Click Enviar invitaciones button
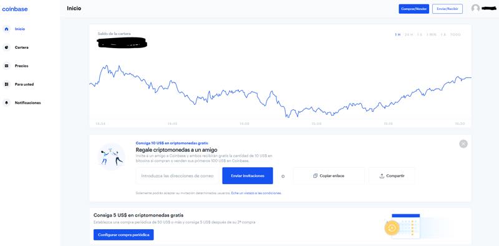This screenshot has height=246, width=499. pyautogui.click(x=248, y=175)
